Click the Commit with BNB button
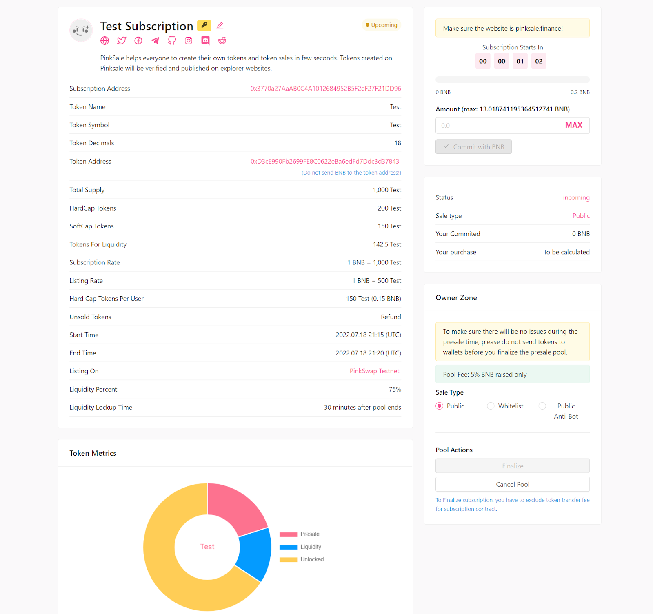This screenshot has height=614, width=653. coord(473,147)
